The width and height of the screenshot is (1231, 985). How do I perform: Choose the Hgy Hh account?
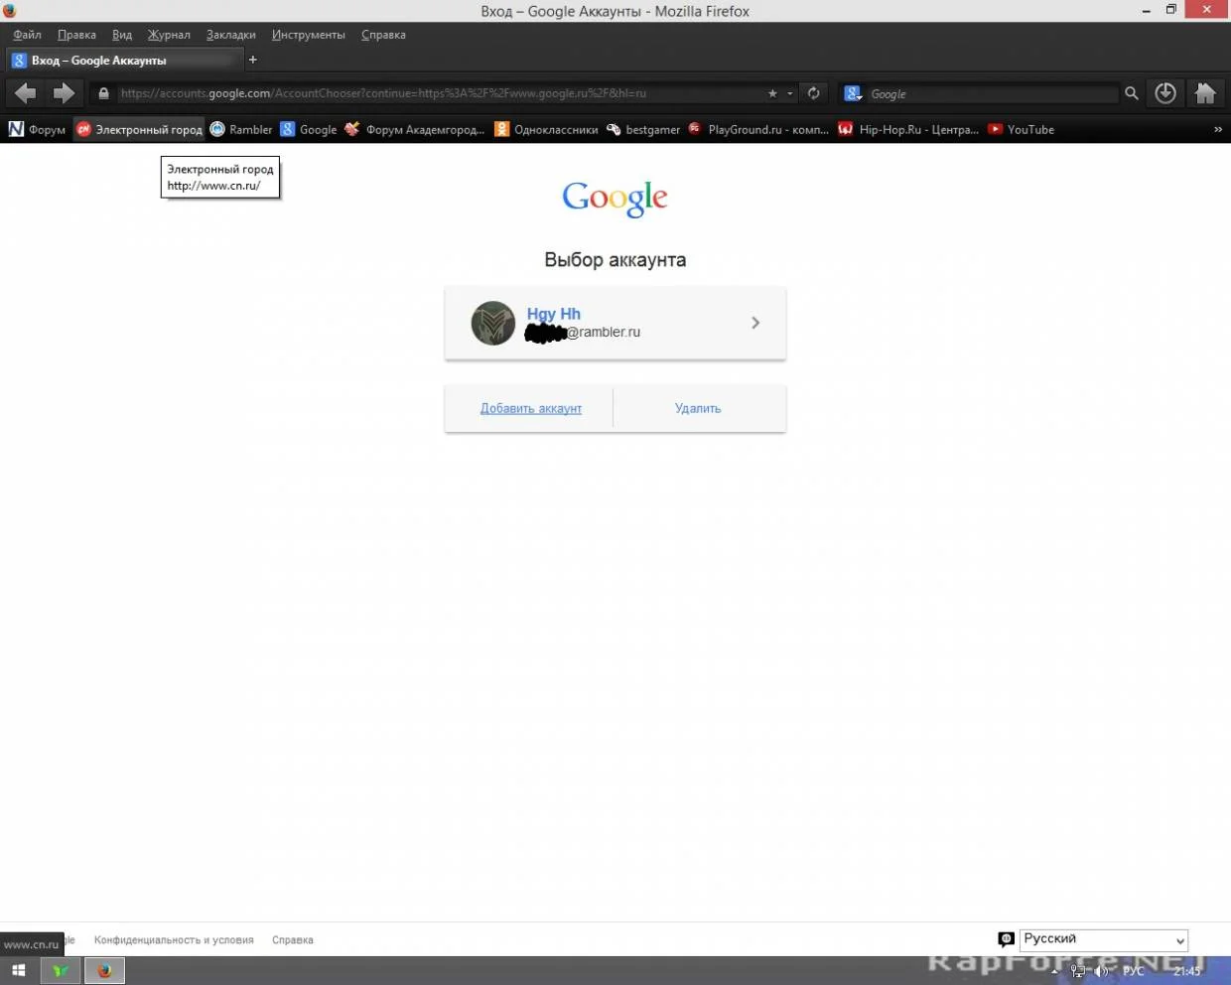click(x=615, y=323)
